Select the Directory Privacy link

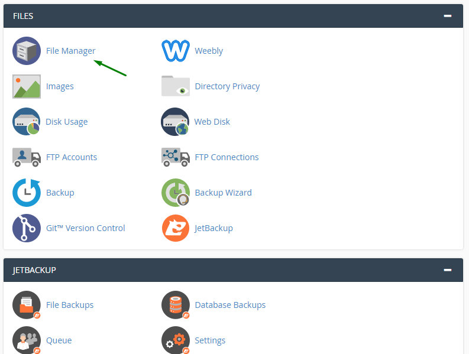(x=227, y=86)
